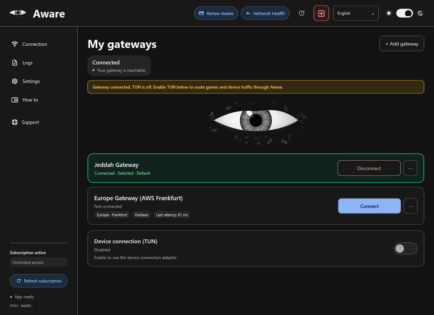Click the Last latency: 81 ms tag
The width and height of the screenshot is (434, 315).
[x=172, y=215]
